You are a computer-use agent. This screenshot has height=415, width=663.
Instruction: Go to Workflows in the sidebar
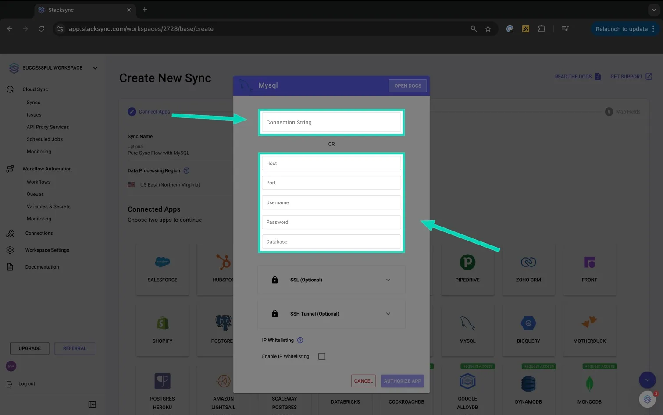[39, 182]
